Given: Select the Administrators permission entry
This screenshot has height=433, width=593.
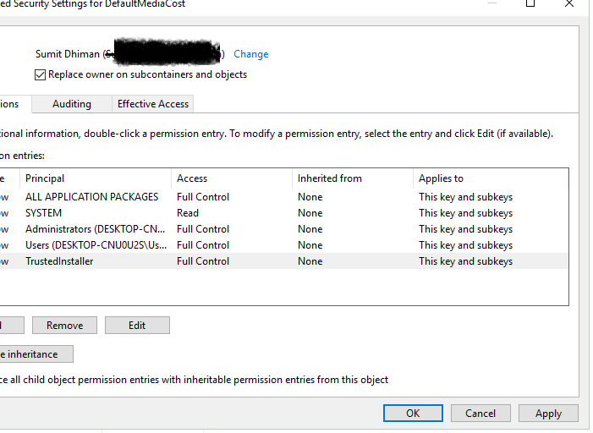Looking at the screenshot, I should coord(95,229).
